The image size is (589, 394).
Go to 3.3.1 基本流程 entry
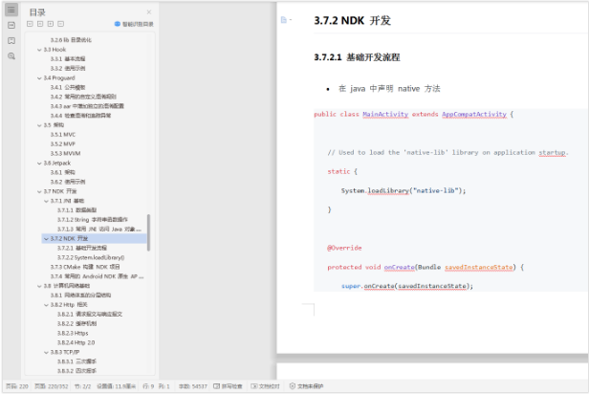tap(68, 59)
